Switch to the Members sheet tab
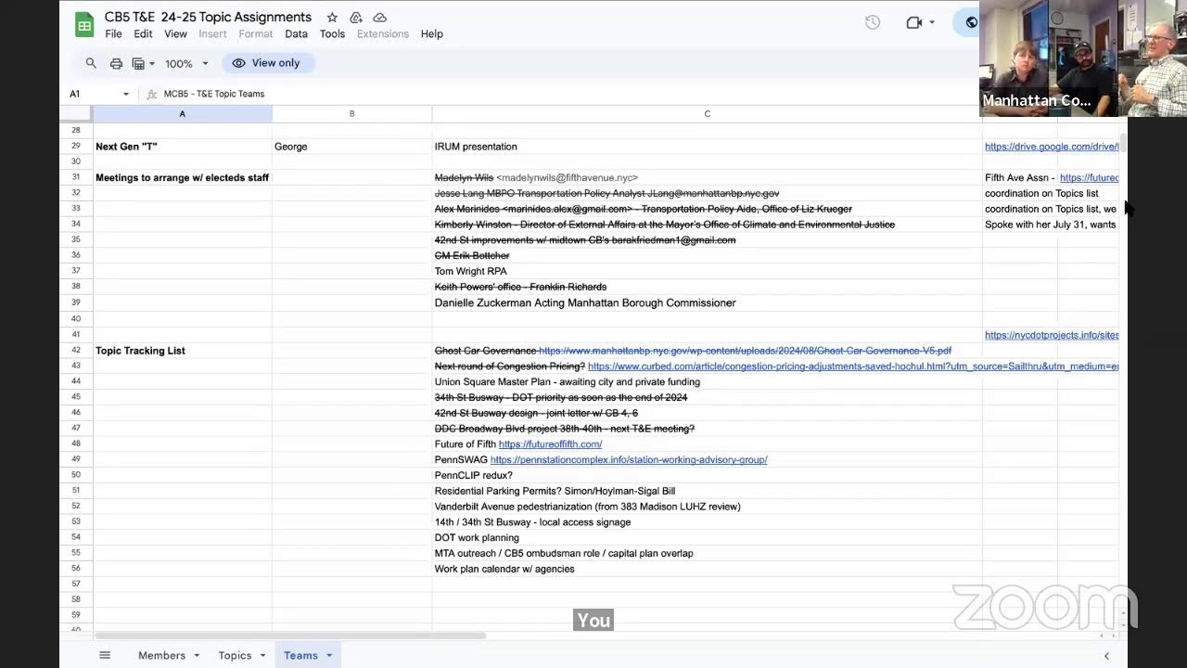 click(162, 655)
